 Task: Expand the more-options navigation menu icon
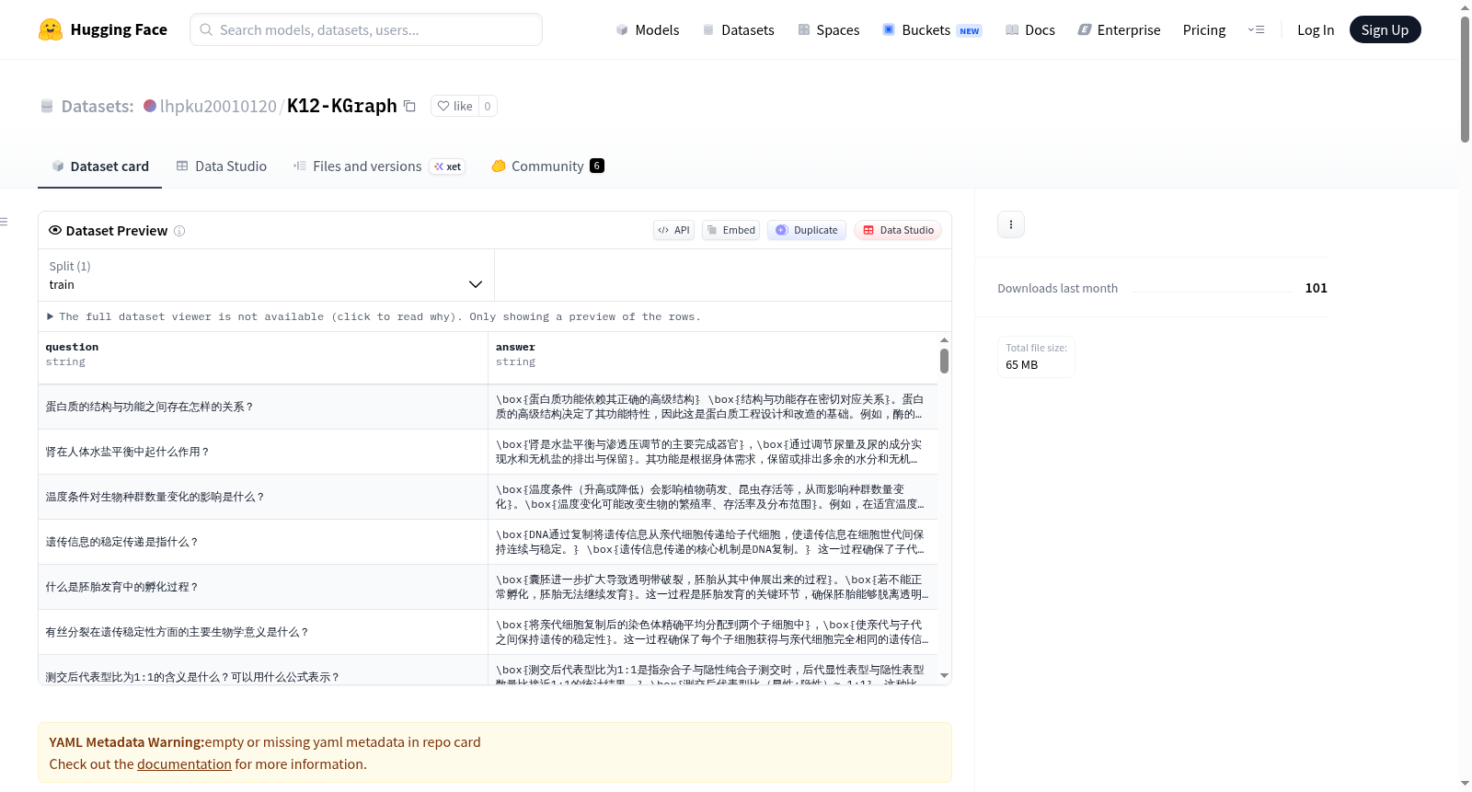[x=1256, y=29]
